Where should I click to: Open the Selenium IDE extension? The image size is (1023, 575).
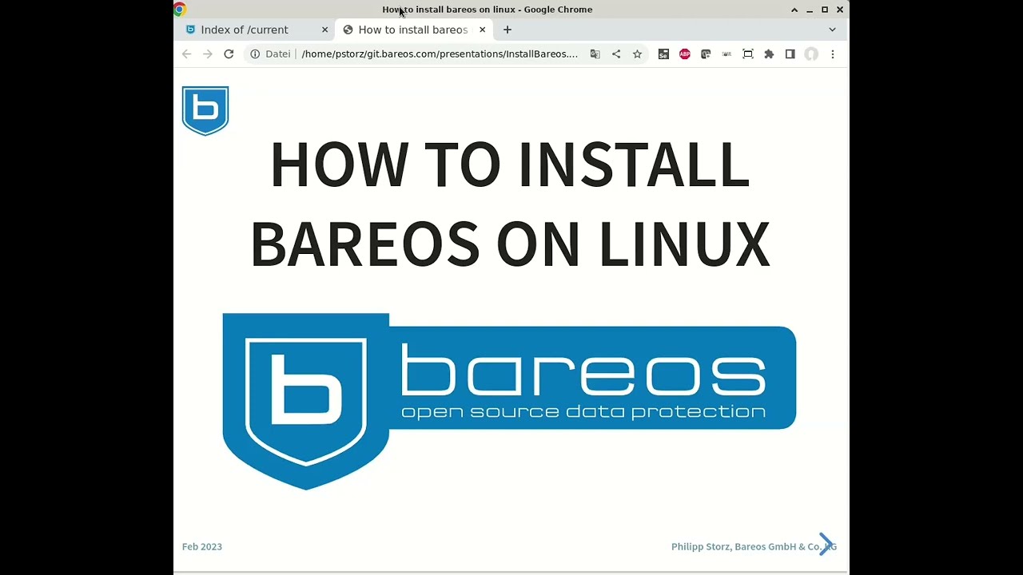point(663,54)
